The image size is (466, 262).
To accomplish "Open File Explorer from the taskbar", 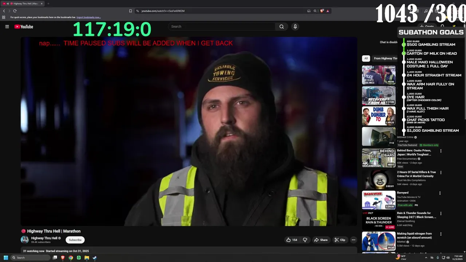I will point(87,258).
